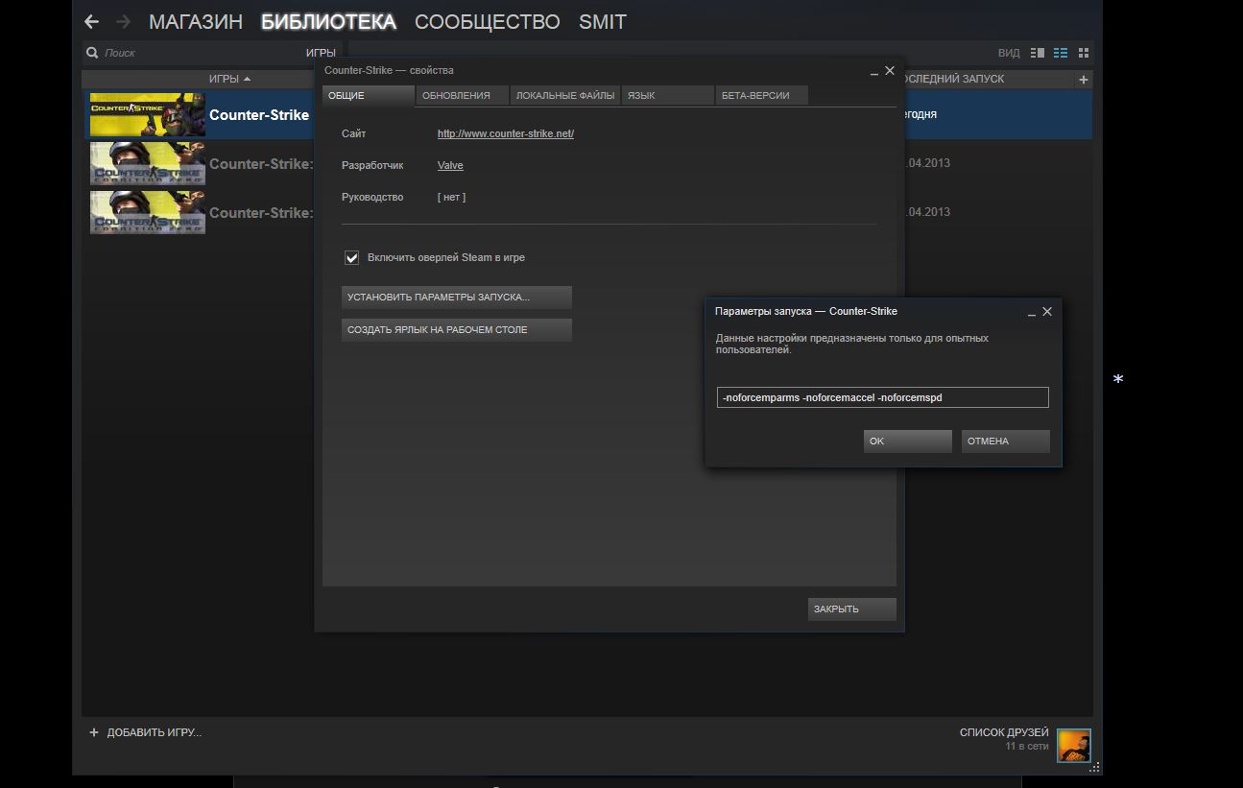Minimize the Counter-Strike properties window
This screenshot has width=1243, height=788.
(x=874, y=71)
